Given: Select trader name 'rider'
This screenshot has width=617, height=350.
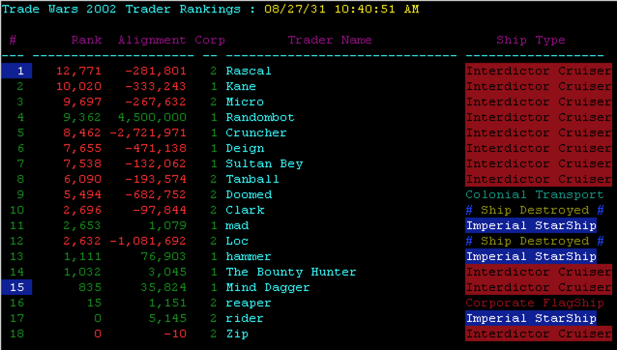Looking at the screenshot, I should (x=245, y=318).
